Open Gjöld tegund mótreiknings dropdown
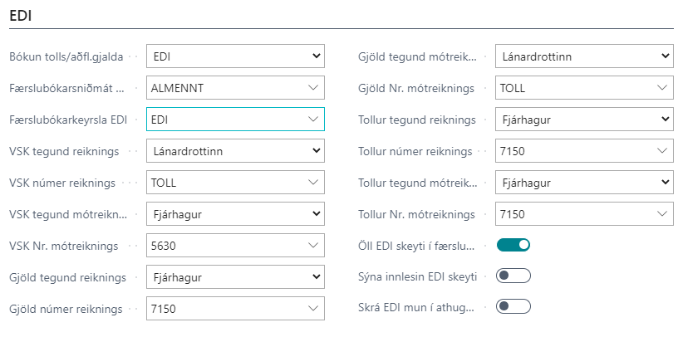Screen dimensions: 683x337 coord(584,56)
